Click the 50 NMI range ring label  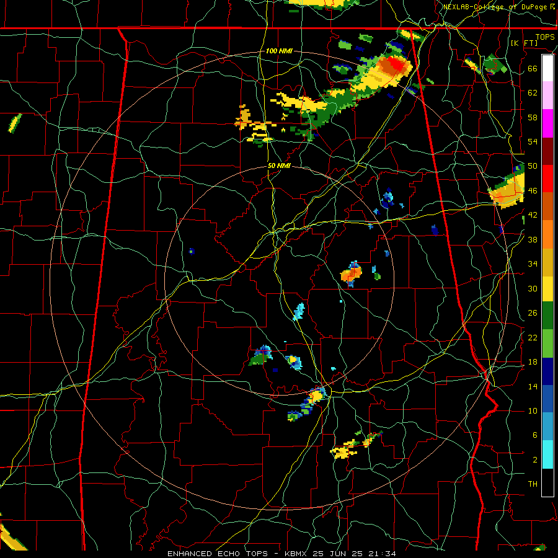coord(279,166)
